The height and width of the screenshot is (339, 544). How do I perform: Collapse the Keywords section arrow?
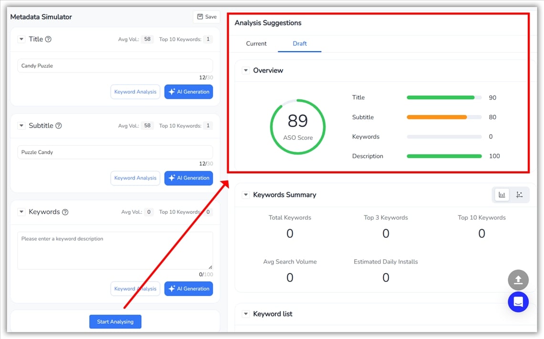(x=21, y=212)
